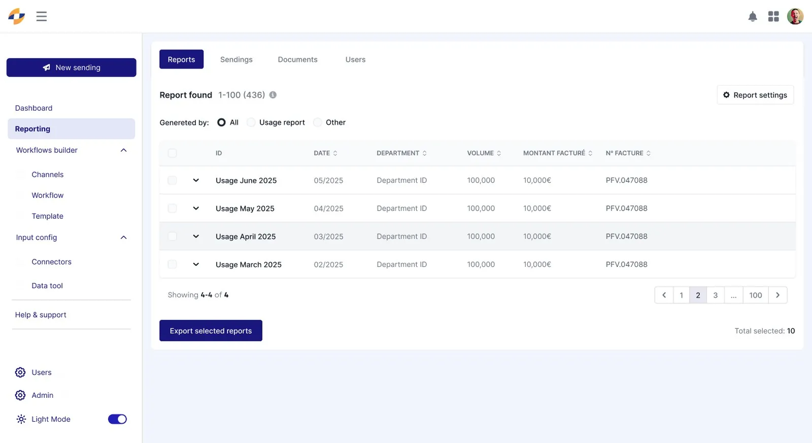Open Channels in the sidebar
The width and height of the screenshot is (812, 443).
(47, 175)
